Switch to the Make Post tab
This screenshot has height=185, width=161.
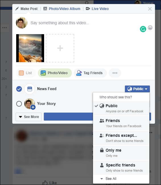click(26, 9)
